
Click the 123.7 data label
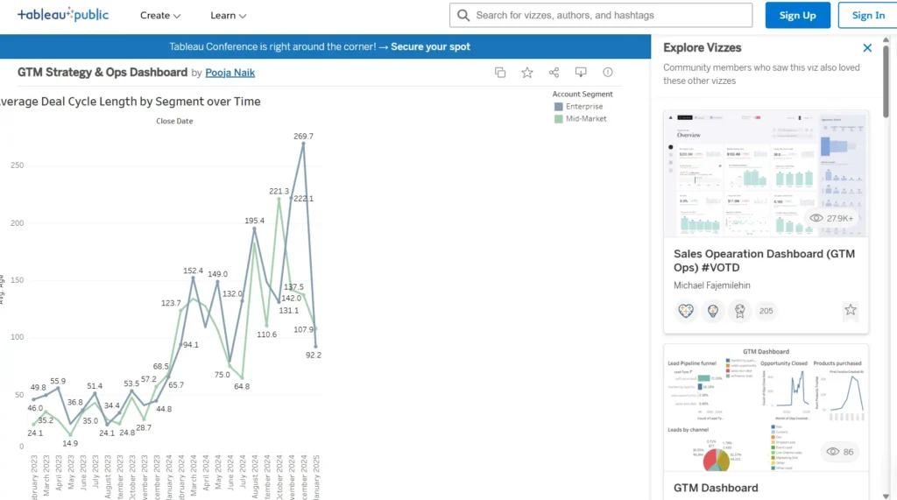pyautogui.click(x=171, y=303)
